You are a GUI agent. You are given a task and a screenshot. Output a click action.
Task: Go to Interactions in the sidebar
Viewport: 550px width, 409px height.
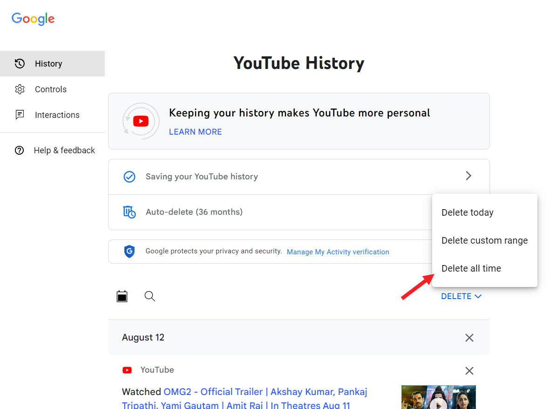52,115
